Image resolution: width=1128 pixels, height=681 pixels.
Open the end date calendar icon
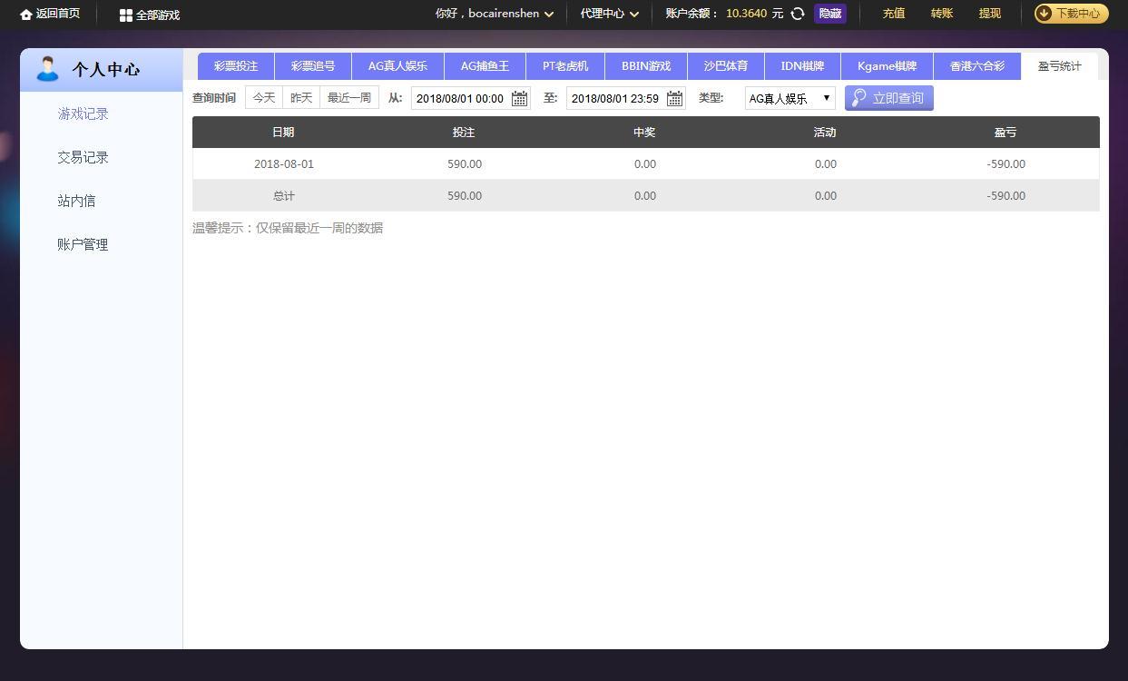(x=674, y=98)
